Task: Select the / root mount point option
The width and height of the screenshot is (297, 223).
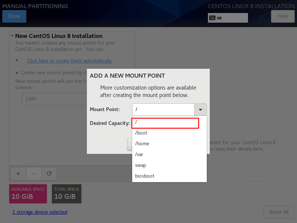Action: pyautogui.click(x=166, y=122)
